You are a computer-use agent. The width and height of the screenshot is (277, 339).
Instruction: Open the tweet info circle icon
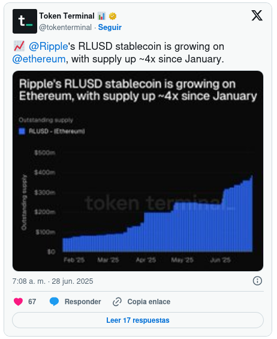(257, 281)
